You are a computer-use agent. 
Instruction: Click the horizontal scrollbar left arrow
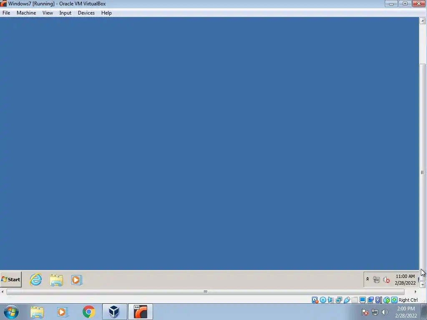pyautogui.click(x=3, y=292)
